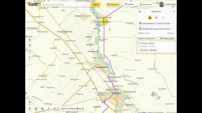Click the Windows store icon
The width and height of the screenshot is (202, 113).
83,109
